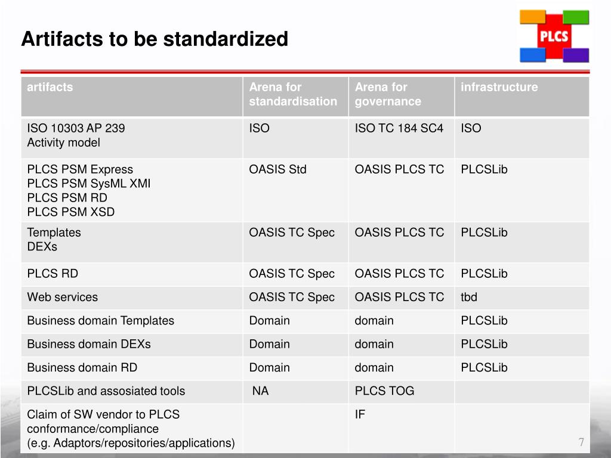Select the "Artifacts to be standardized" slide title
Image resolution: width=611 pixels, height=458 pixels.
[x=155, y=39]
